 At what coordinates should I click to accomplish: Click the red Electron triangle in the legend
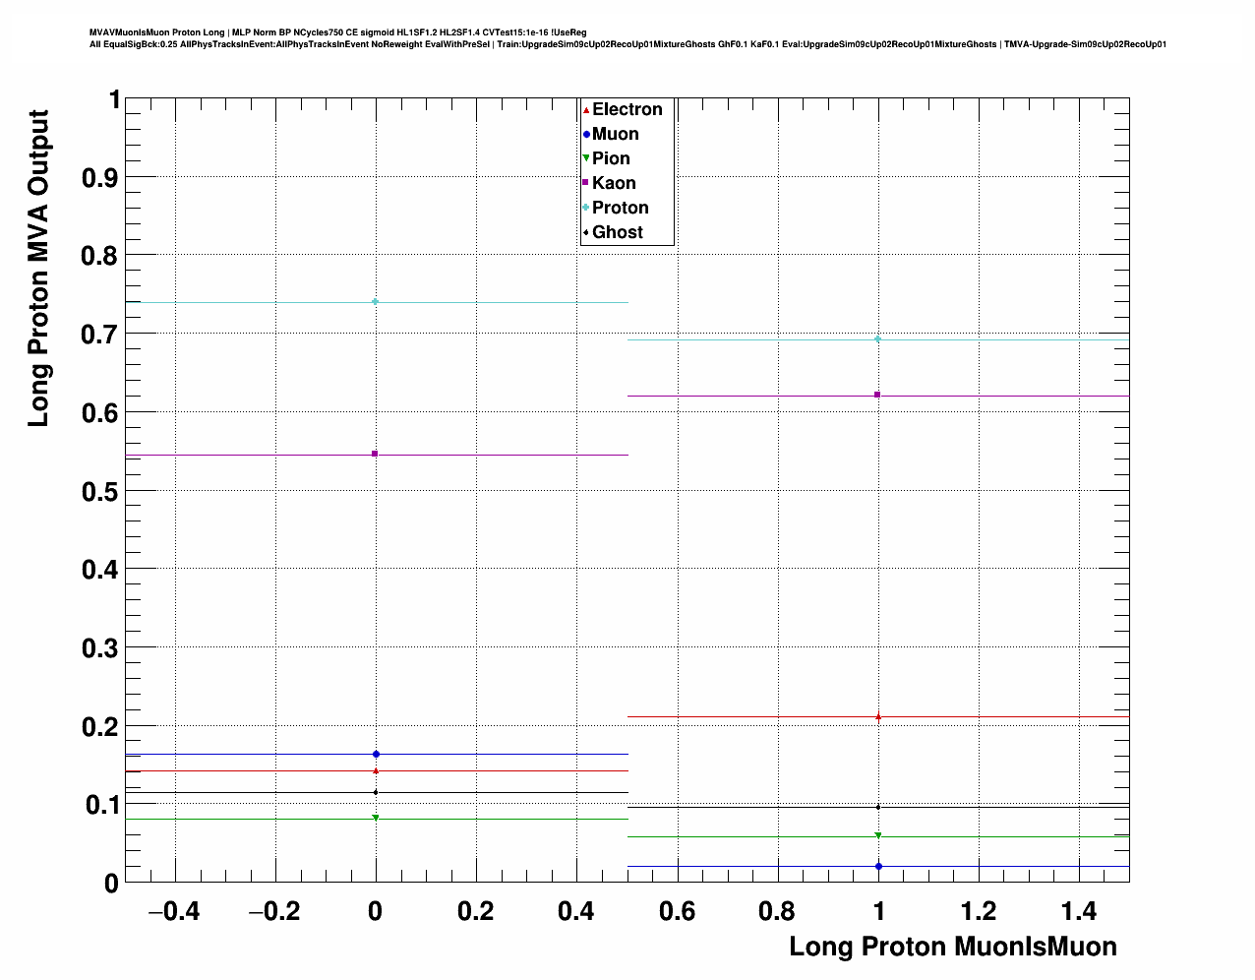586,110
